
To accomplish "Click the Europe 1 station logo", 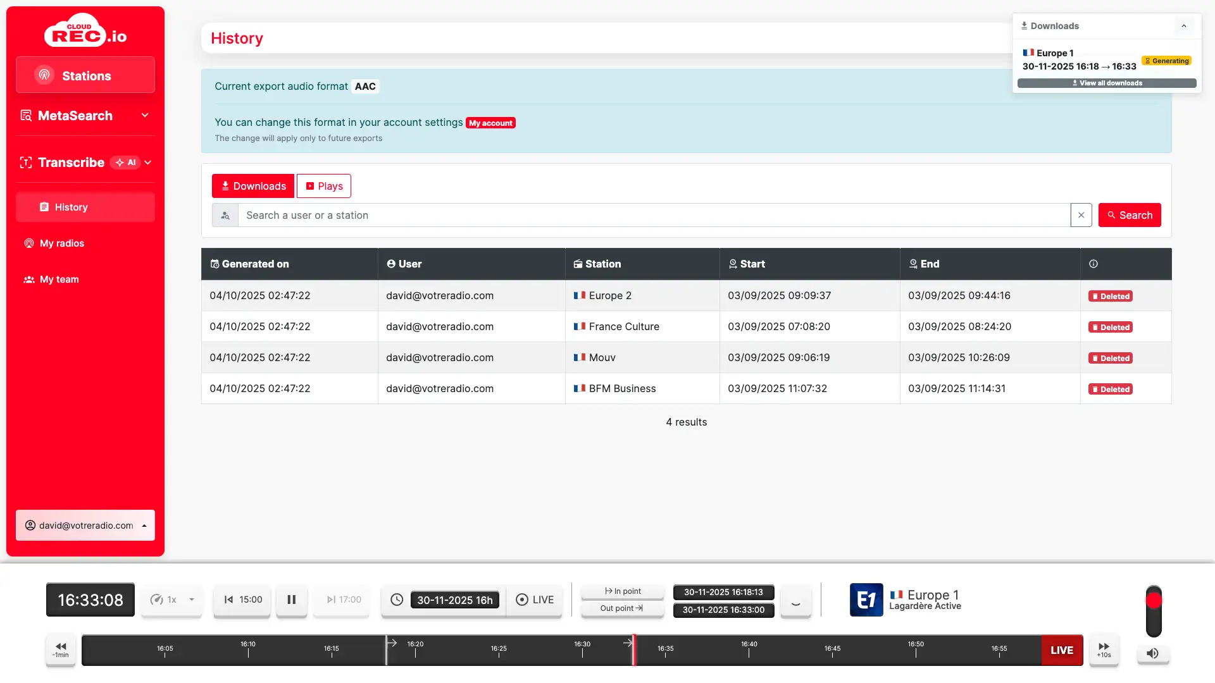I will click(x=866, y=600).
